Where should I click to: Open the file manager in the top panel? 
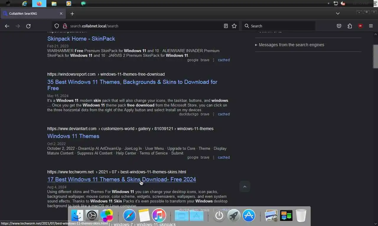54,4
